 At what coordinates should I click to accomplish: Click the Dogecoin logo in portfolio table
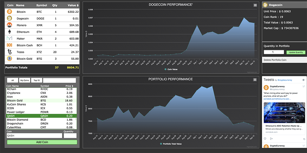coord(9,18)
